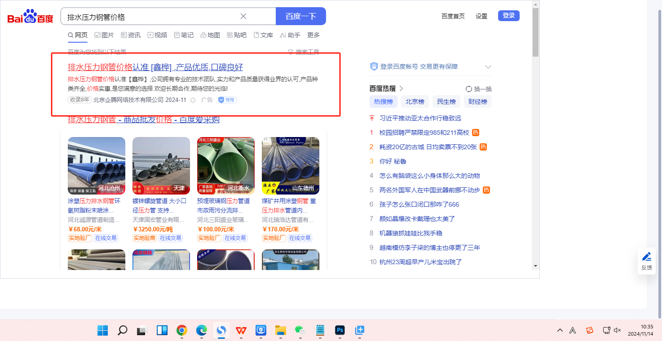The height and width of the screenshot is (341, 662).
Task: Click the 保障 shield badge on the ad result
Action: pyautogui.click(x=227, y=100)
